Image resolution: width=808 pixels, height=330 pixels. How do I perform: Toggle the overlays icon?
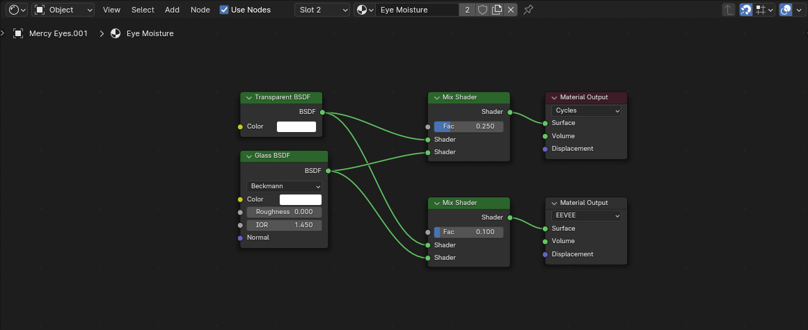tap(786, 9)
